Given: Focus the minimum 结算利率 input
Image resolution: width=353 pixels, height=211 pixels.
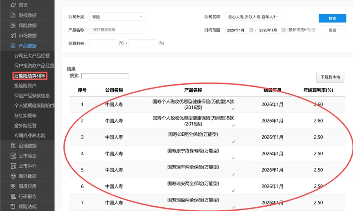Looking at the screenshot, I should click(x=103, y=43).
